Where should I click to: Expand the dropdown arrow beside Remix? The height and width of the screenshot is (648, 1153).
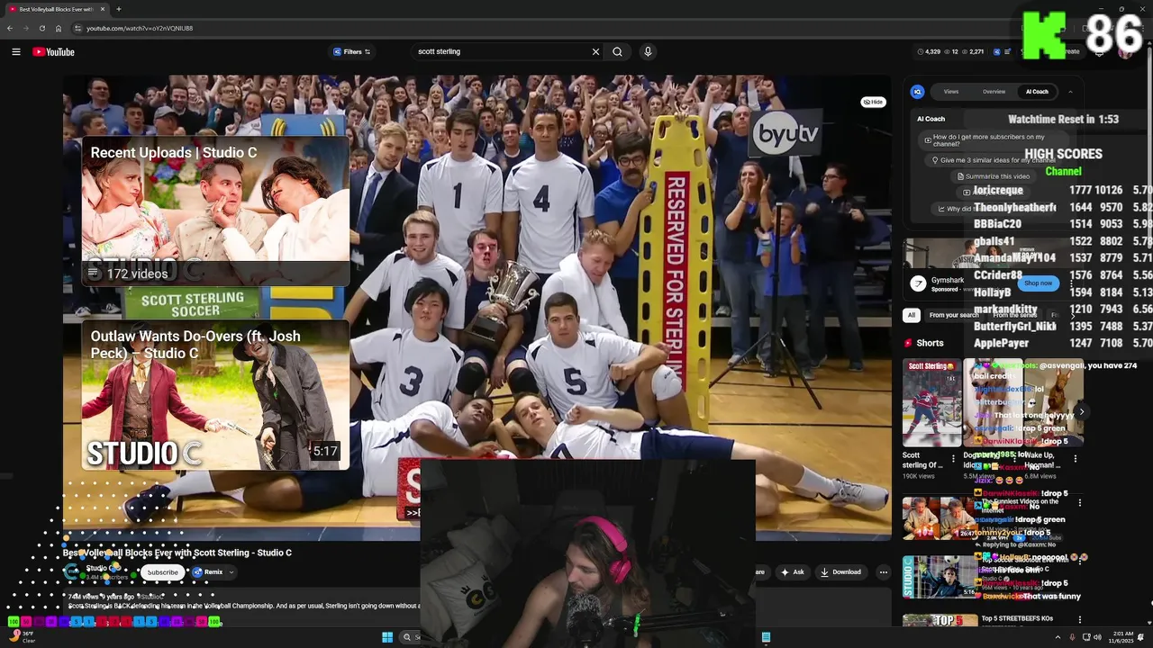232,572
